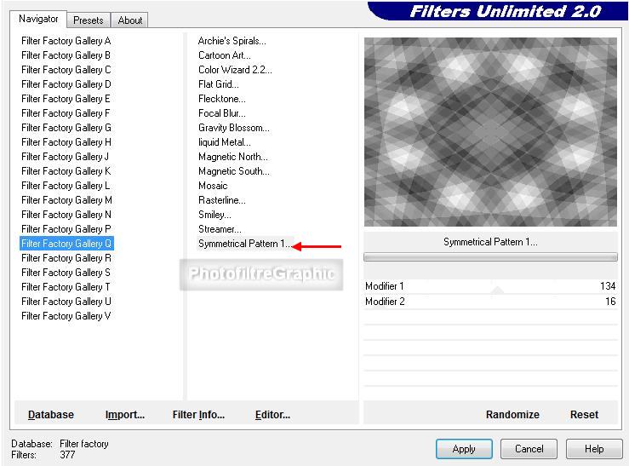Reset the filter modifiers
The height and width of the screenshot is (466, 629).
tap(584, 415)
